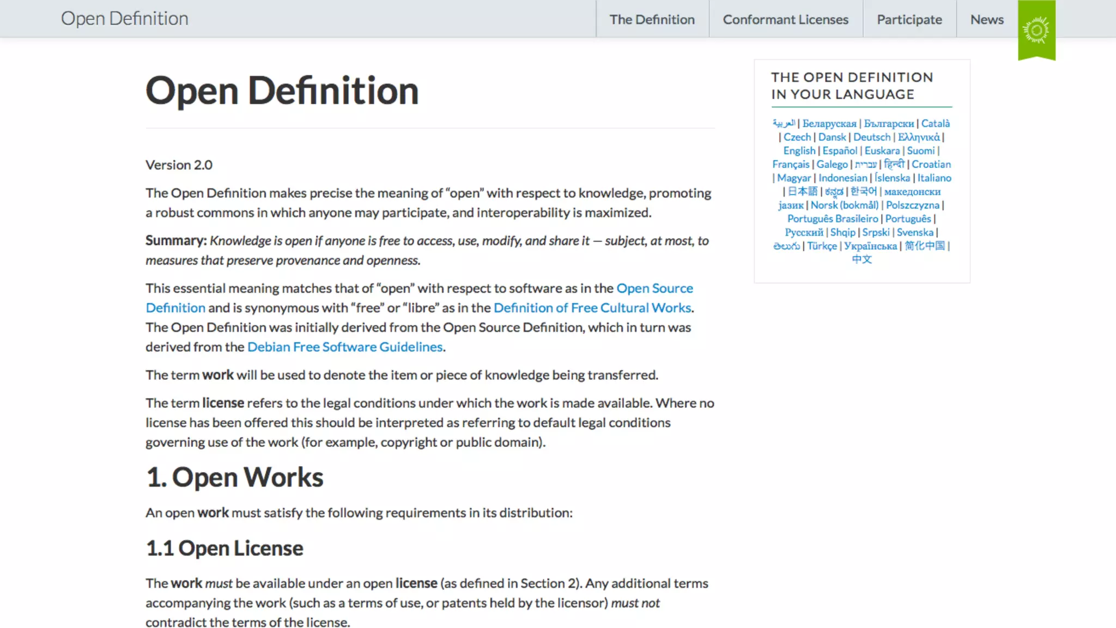1116x628 pixels.
Task: Select the Polszczyzna translation link
Action: (912, 205)
